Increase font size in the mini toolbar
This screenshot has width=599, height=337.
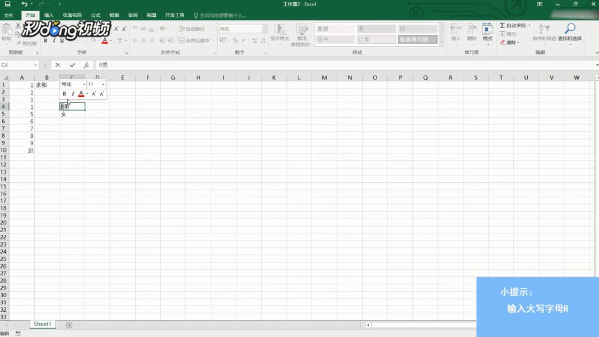point(94,94)
